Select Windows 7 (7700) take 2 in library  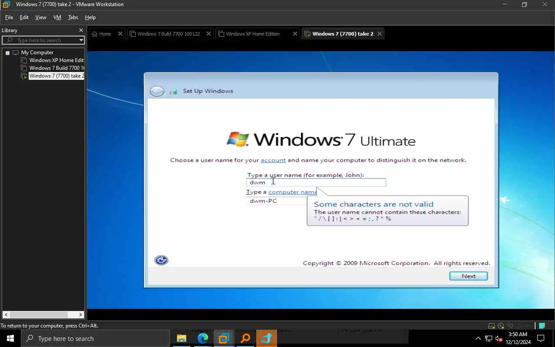click(56, 76)
